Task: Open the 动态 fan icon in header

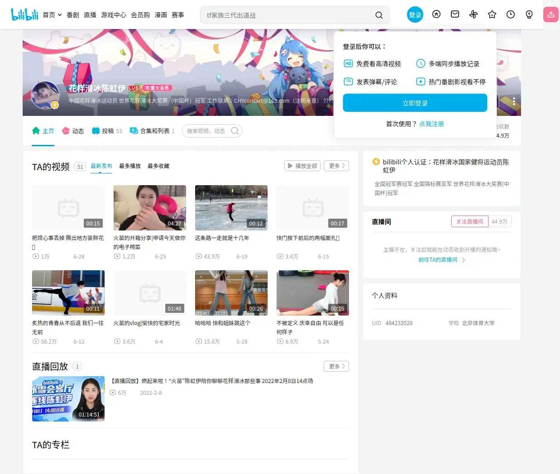Action: pos(474,14)
